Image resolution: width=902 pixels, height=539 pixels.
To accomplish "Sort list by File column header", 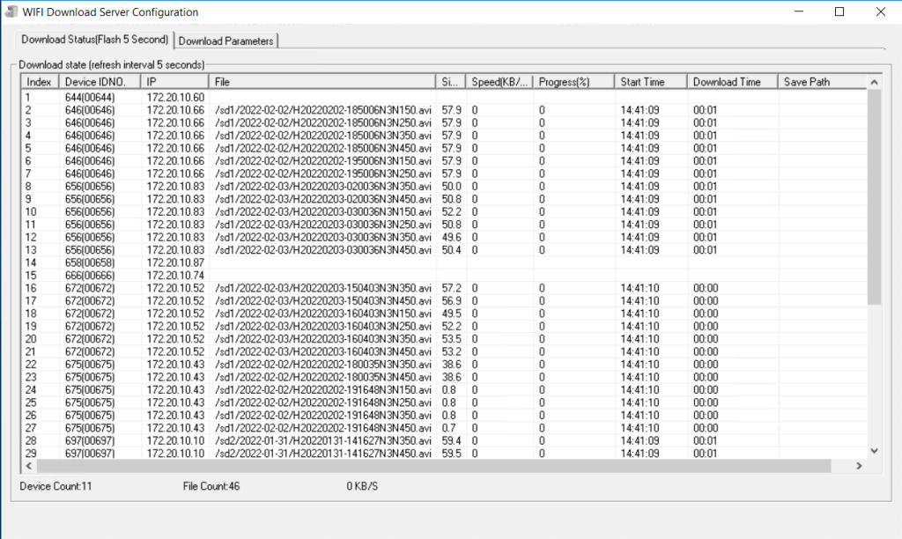I will [x=322, y=82].
